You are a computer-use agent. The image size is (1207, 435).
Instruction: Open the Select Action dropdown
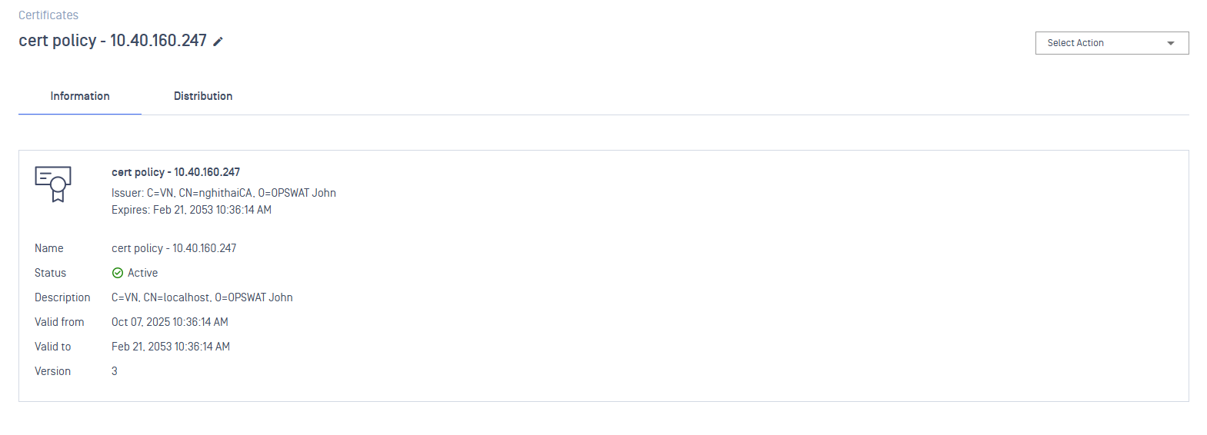click(x=1111, y=43)
